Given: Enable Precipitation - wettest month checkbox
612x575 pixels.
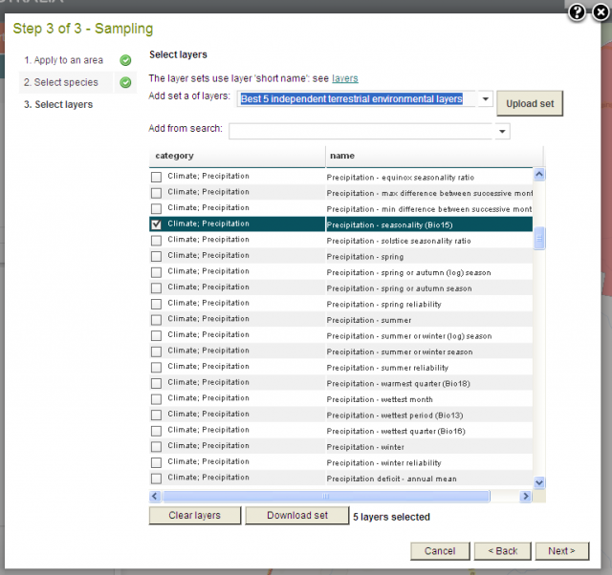Looking at the screenshot, I should 156,398.
